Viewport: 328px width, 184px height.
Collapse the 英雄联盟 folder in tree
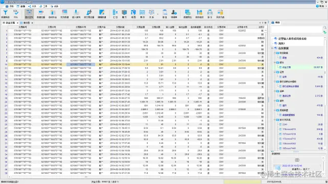(x=275, y=110)
